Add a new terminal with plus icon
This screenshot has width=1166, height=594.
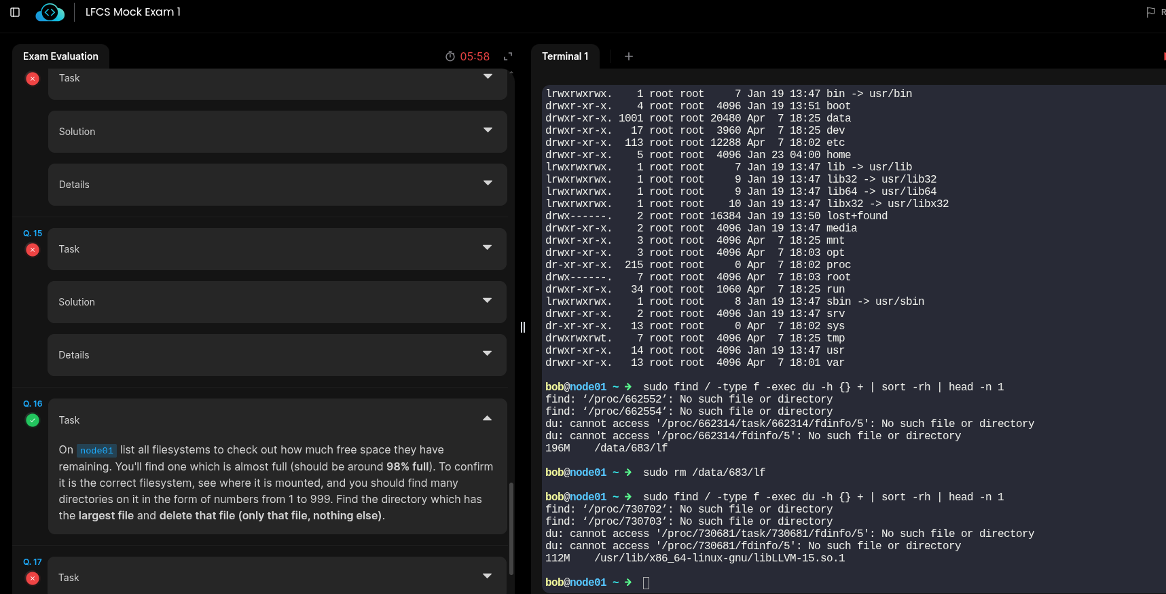pos(629,56)
